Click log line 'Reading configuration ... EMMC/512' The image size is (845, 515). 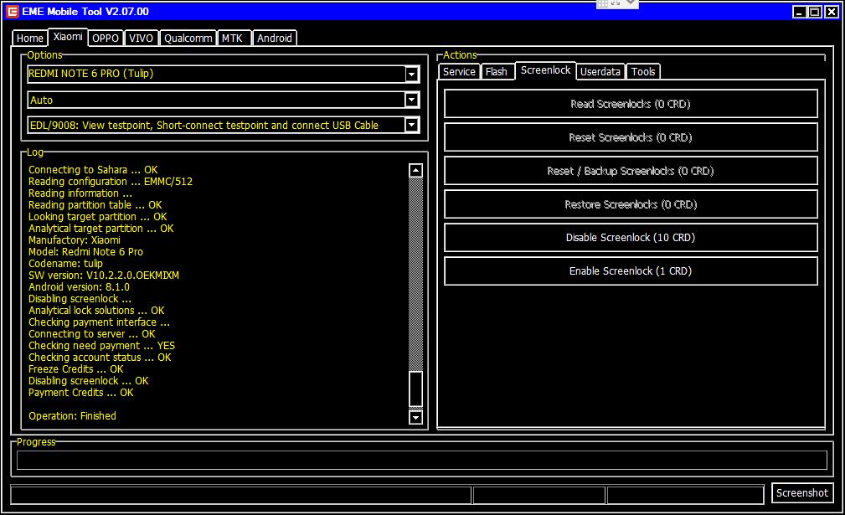click(x=111, y=182)
